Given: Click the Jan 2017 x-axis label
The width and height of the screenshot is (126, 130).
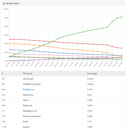Looking at the screenshot, I should click(47, 65).
